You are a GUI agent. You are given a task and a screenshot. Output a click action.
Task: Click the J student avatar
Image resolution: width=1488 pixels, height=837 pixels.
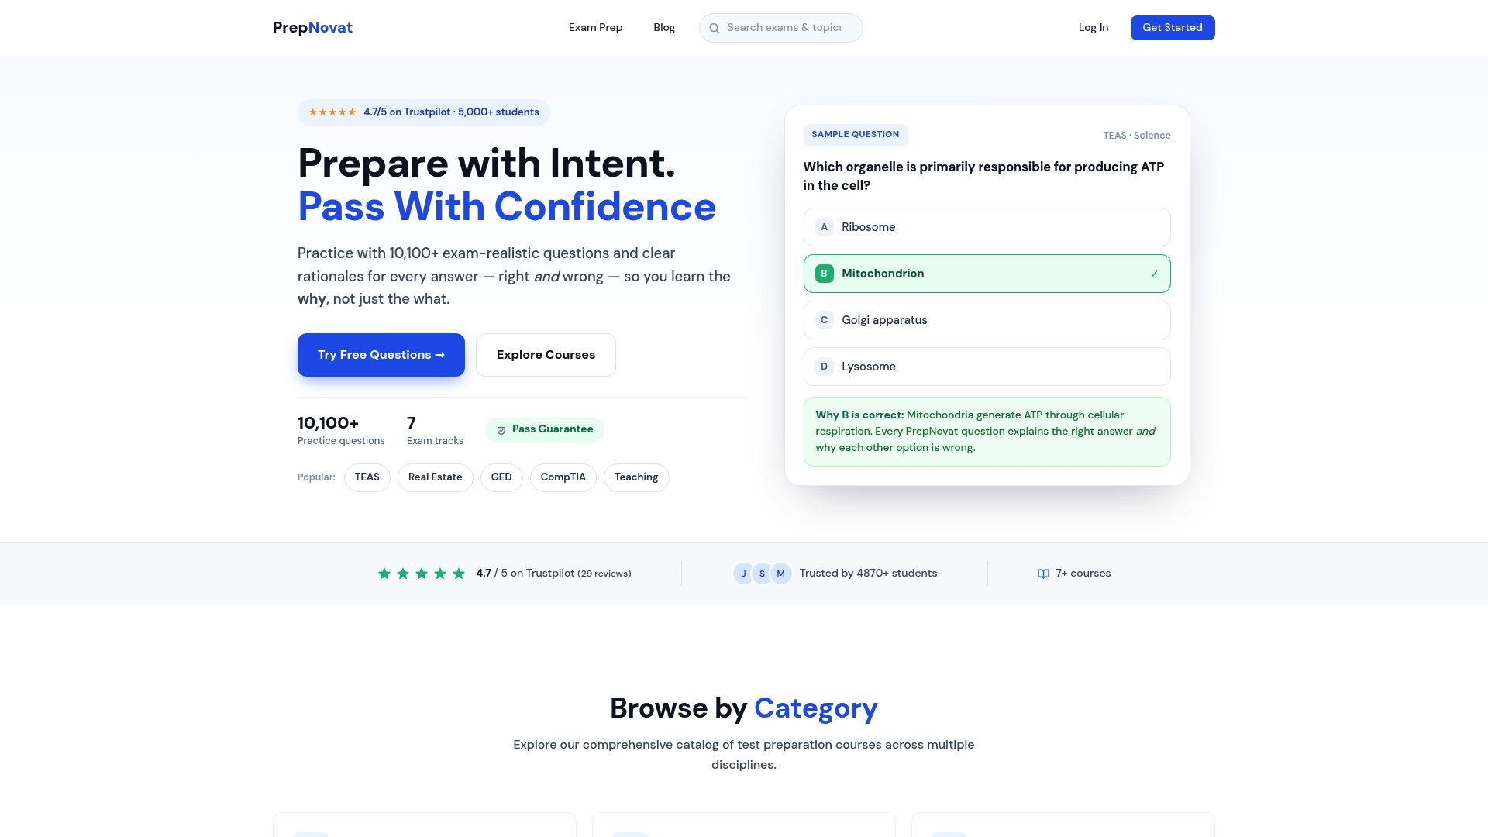(x=743, y=573)
